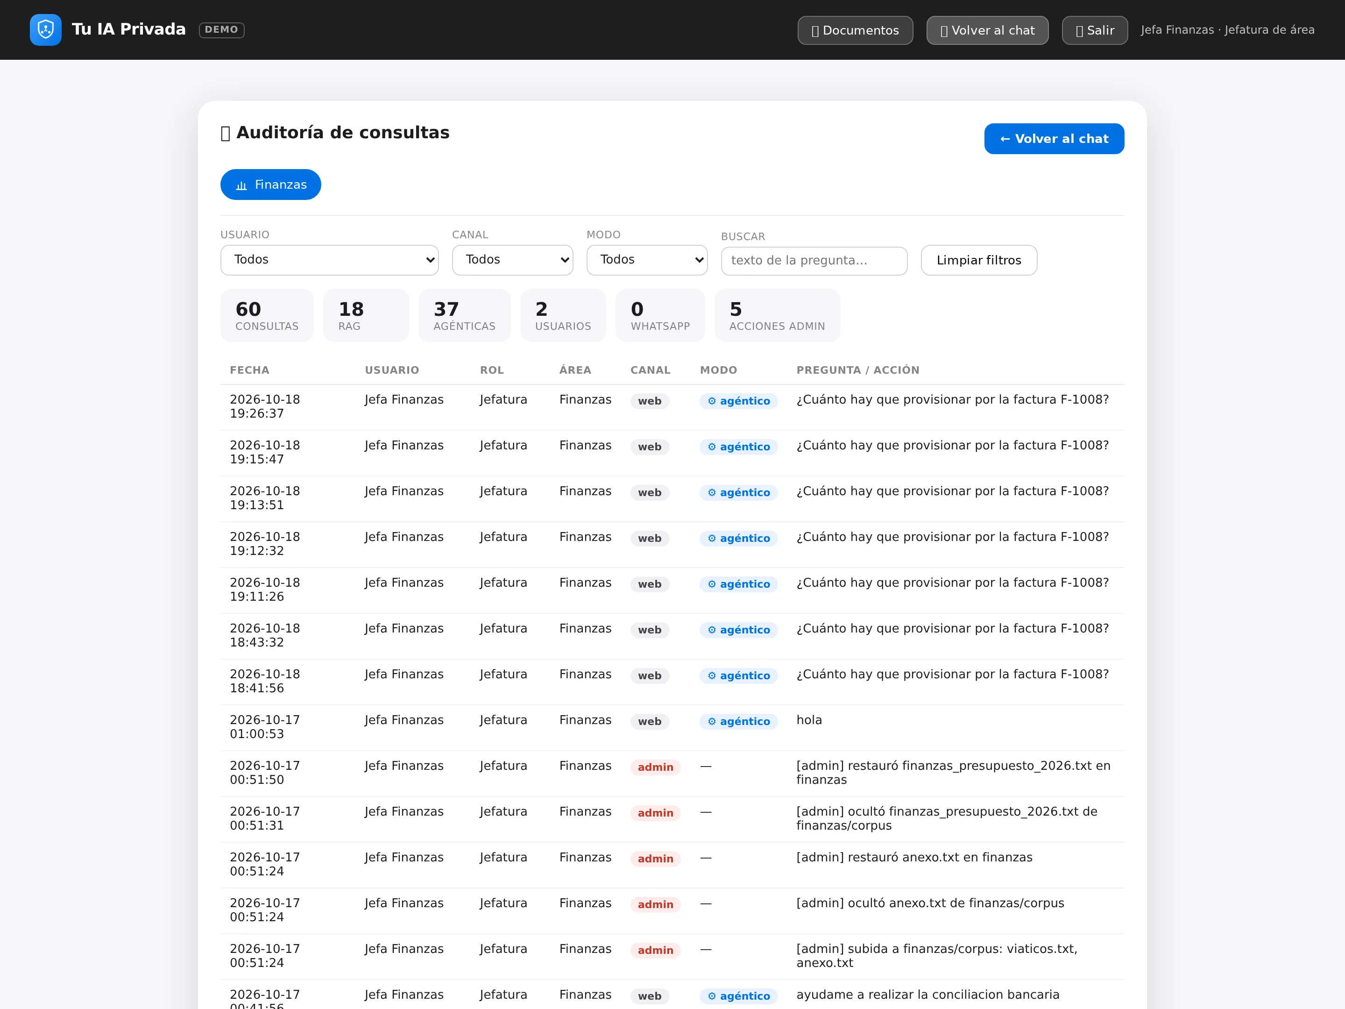The width and height of the screenshot is (1345, 1009).
Task: Open the Modo filter dropdown
Action: (x=647, y=260)
